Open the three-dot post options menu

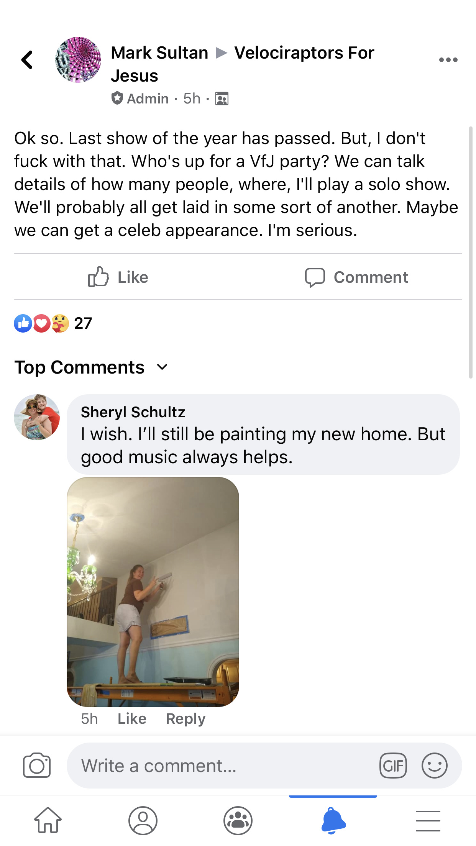point(448,60)
